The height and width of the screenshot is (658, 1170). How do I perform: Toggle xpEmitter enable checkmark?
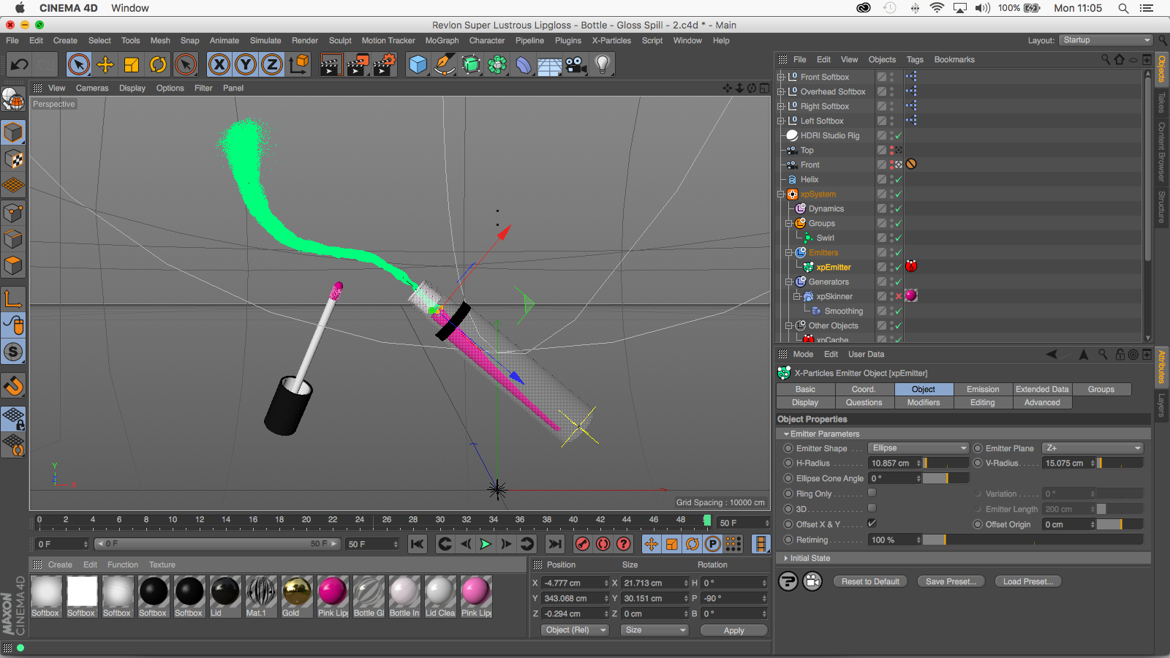pyautogui.click(x=899, y=267)
